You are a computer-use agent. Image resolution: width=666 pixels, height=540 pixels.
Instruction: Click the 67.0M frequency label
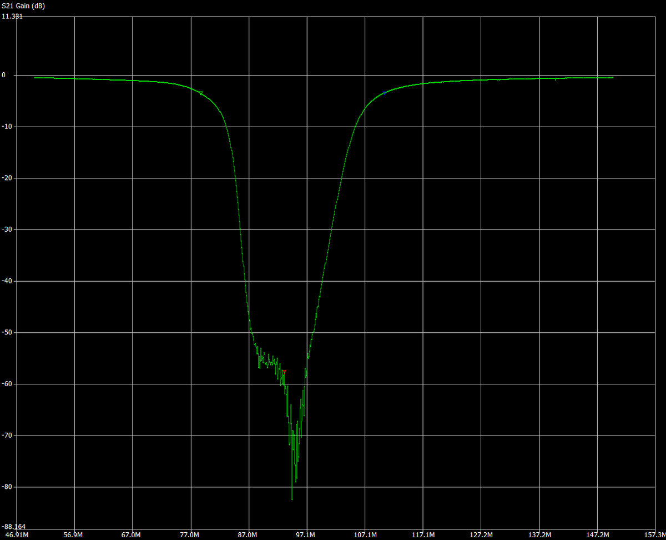coord(132,535)
